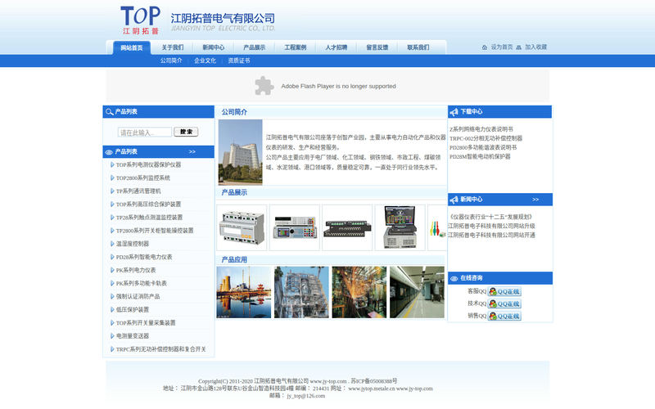Download Z系列网络电力仪表说明书
The height and width of the screenshot is (409, 655).
[x=481, y=129]
